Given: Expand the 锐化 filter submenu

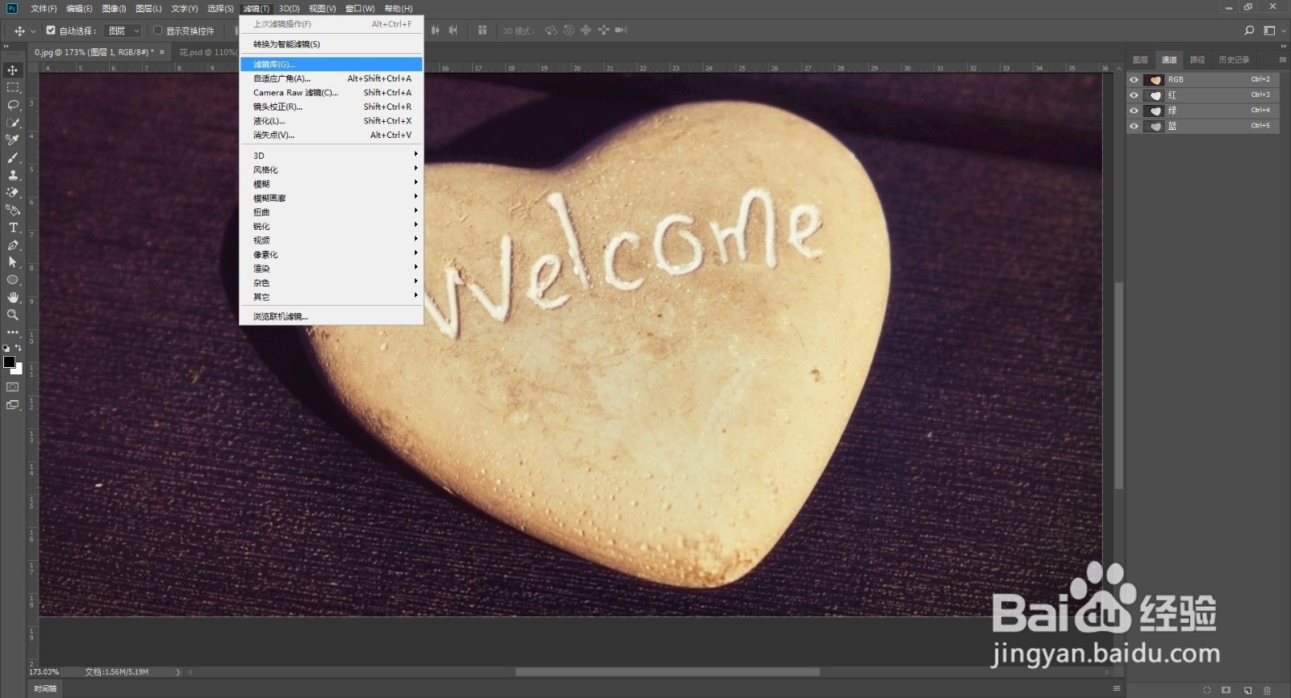Looking at the screenshot, I should (x=332, y=226).
